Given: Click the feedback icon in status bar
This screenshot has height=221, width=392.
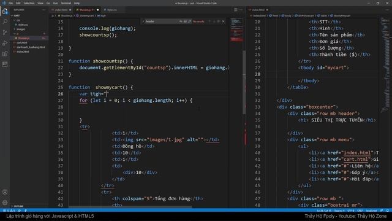Looking at the screenshot, I should click(x=382, y=211).
